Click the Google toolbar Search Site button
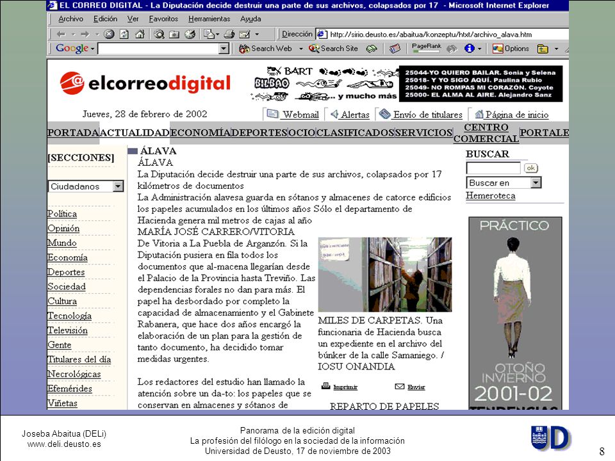 [x=333, y=49]
